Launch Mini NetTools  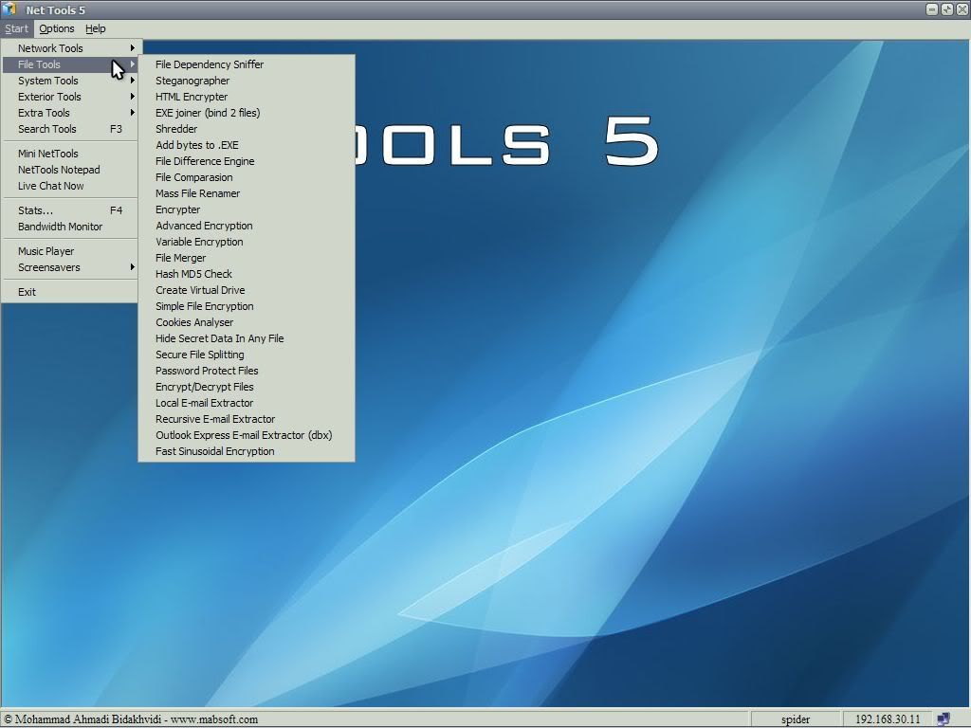70,154
